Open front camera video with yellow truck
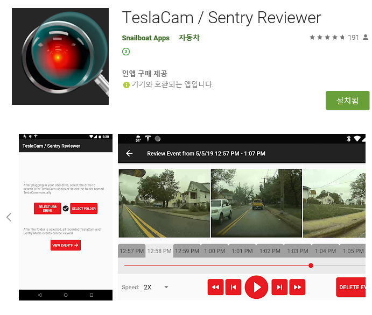The image size is (372, 315). coord(256,203)
